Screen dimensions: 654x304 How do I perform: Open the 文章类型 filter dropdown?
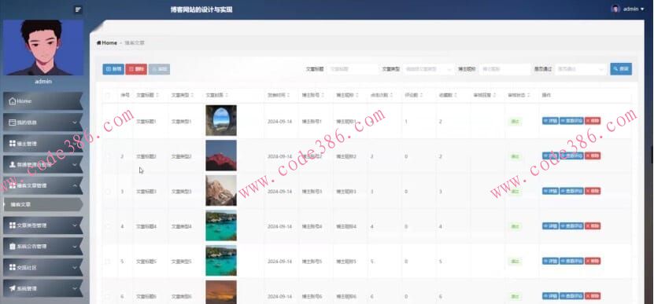[429, 69]
